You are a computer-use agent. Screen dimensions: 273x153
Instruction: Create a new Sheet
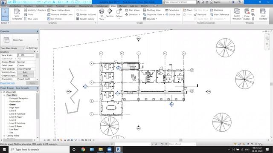pos(188,10)
